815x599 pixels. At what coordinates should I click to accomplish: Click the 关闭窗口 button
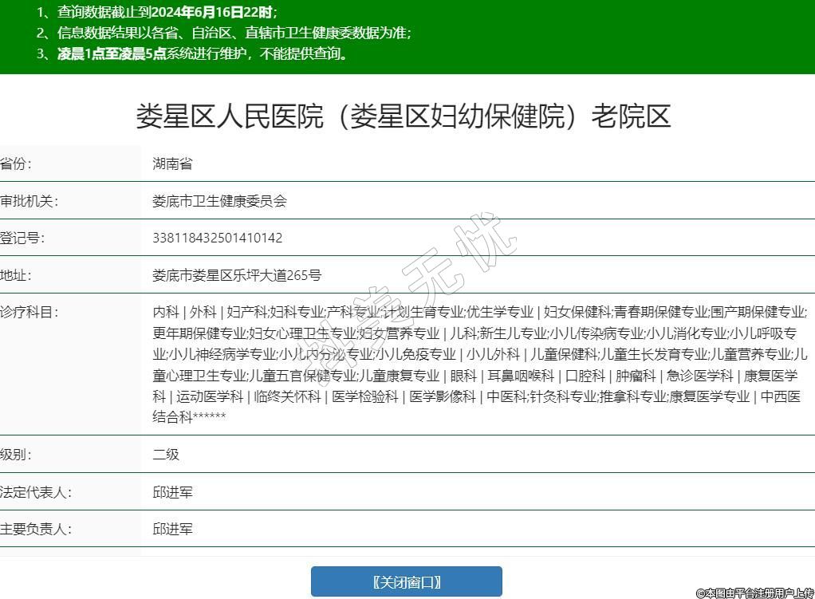406,581
